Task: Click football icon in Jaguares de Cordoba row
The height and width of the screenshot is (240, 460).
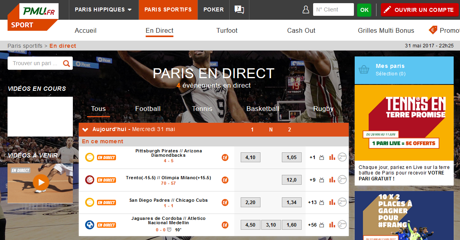Action: point(89,225)
